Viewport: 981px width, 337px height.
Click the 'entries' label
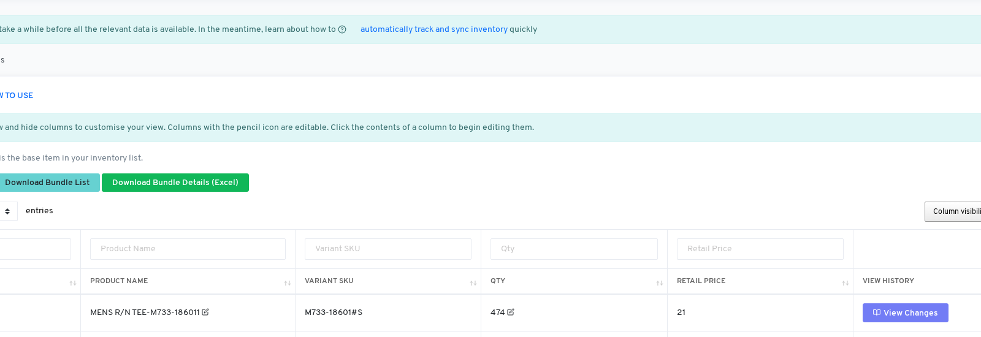tap(39, 211)
